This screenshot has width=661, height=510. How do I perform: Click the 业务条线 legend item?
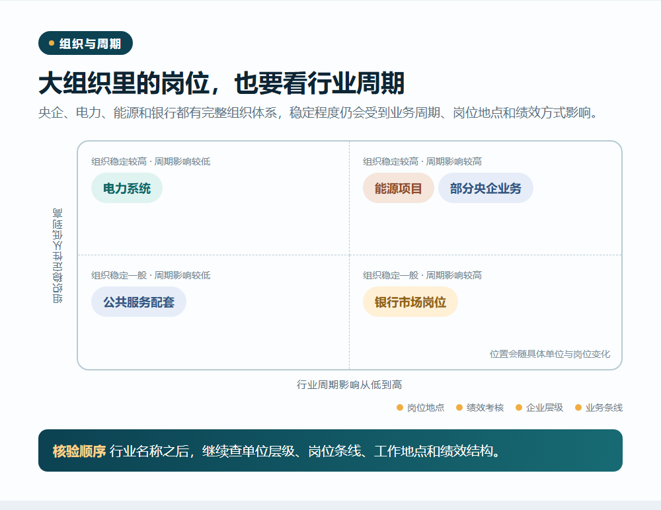[x=599, y=407]
